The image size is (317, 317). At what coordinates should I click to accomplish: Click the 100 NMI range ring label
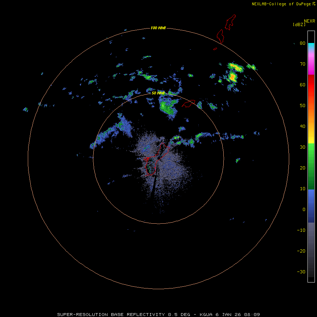158,28
